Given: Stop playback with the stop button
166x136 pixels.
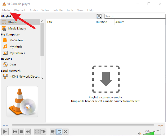Looking at the screenshot, I should pos(21,132).
